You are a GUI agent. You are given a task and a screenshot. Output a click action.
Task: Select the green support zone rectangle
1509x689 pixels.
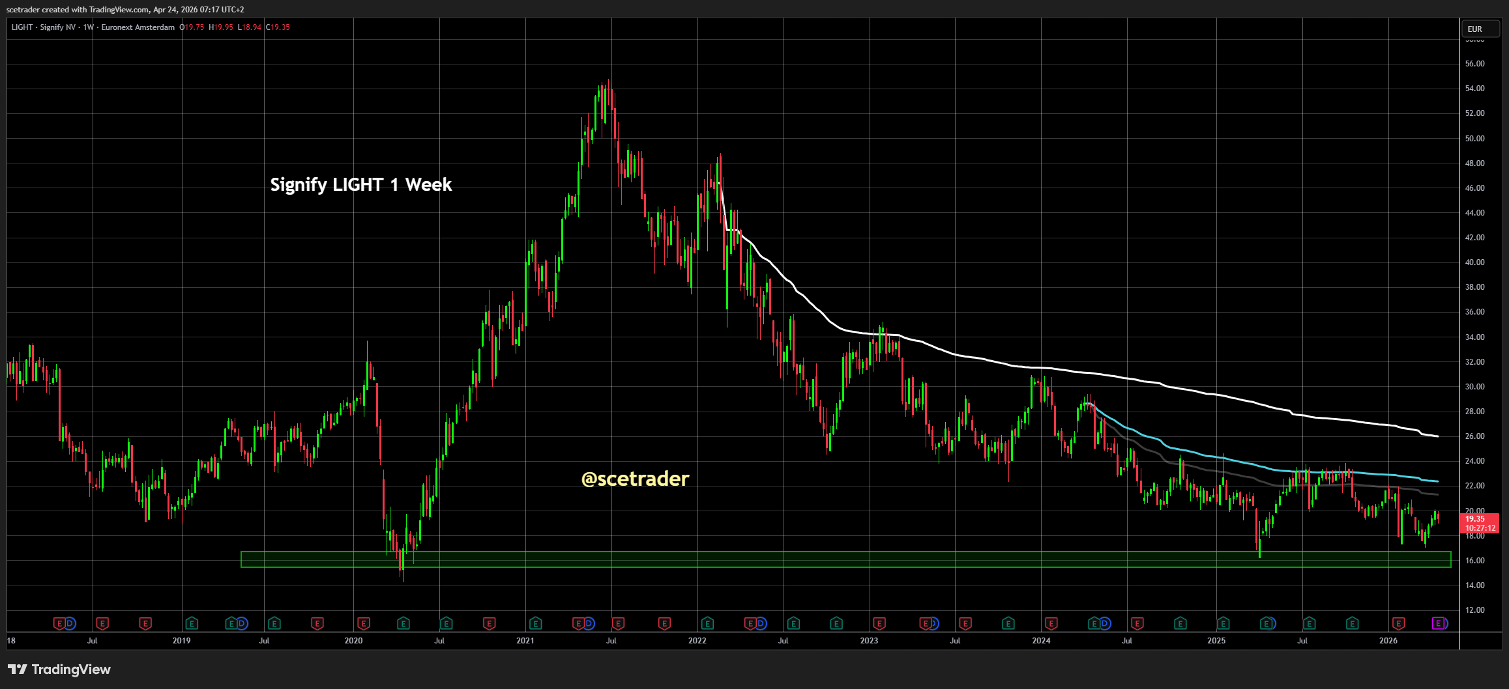846,559
